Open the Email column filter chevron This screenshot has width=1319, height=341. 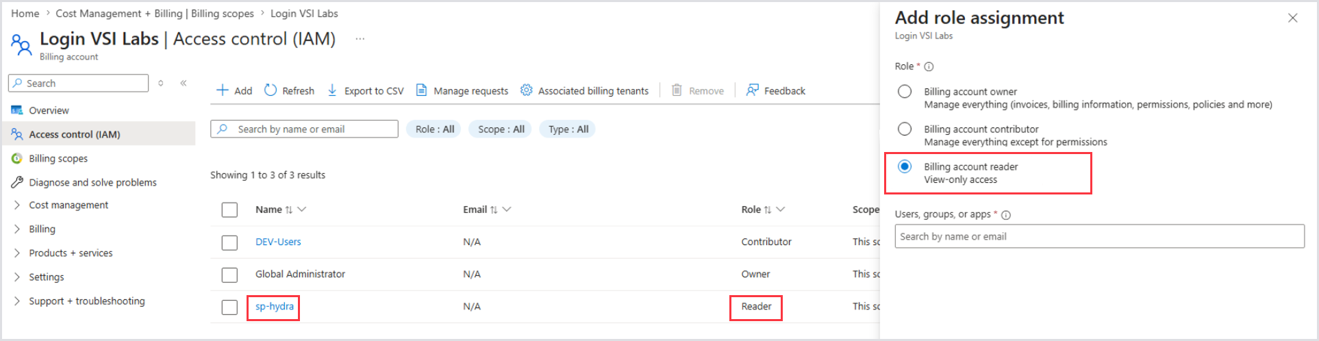[x=507, y=210]
